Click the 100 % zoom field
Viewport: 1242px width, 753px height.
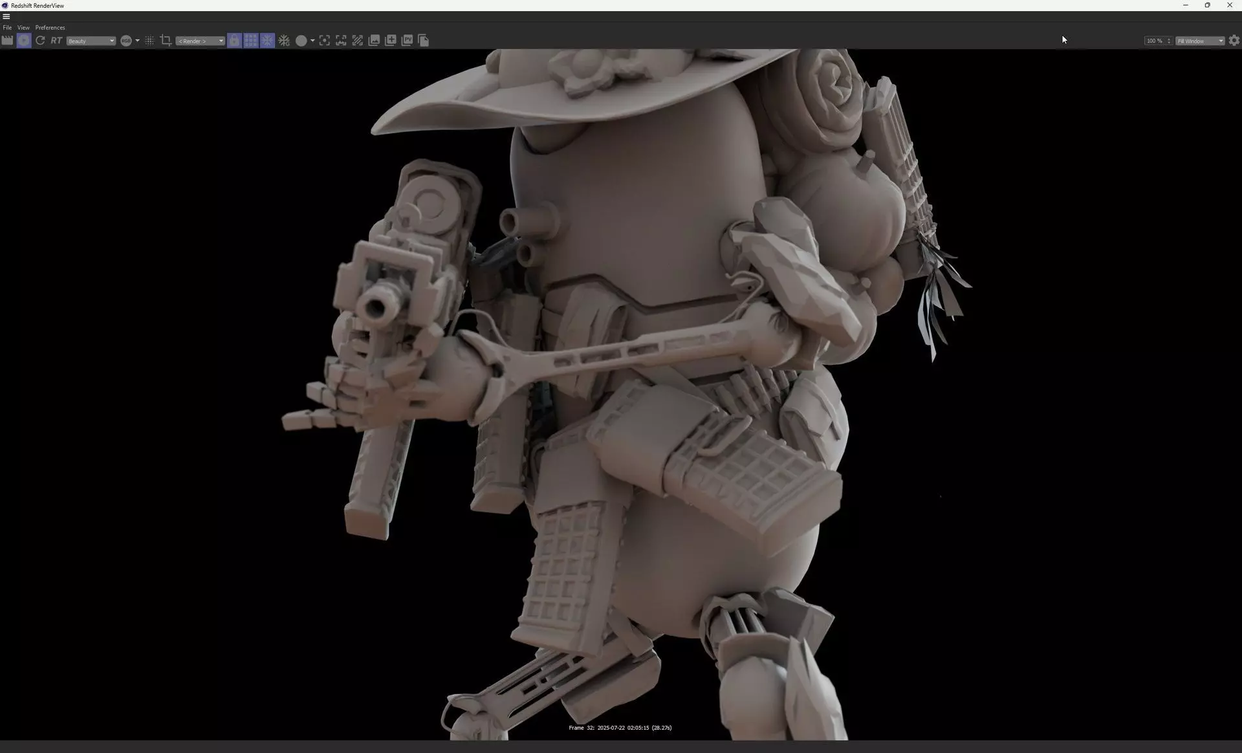(1155, 41)
